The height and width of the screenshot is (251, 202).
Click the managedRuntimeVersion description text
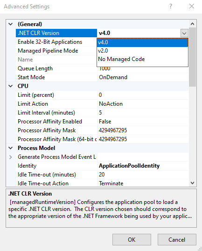100,209
